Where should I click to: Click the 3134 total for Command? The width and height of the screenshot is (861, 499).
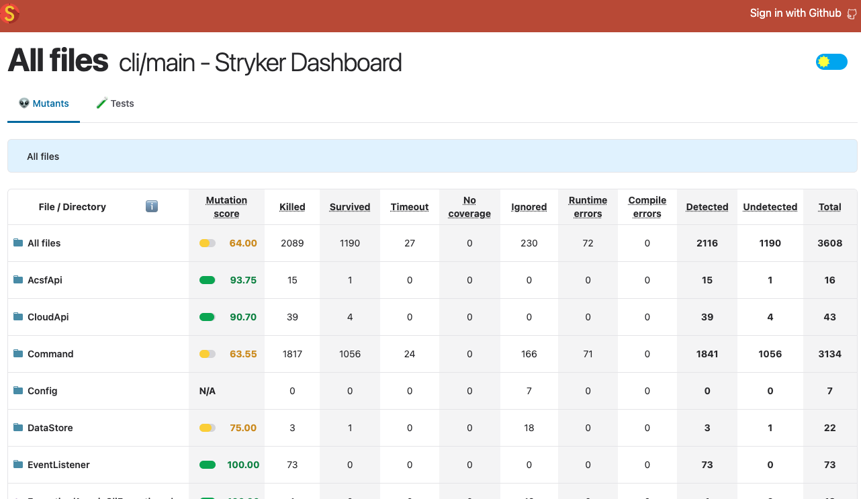(x=830, y=354)
